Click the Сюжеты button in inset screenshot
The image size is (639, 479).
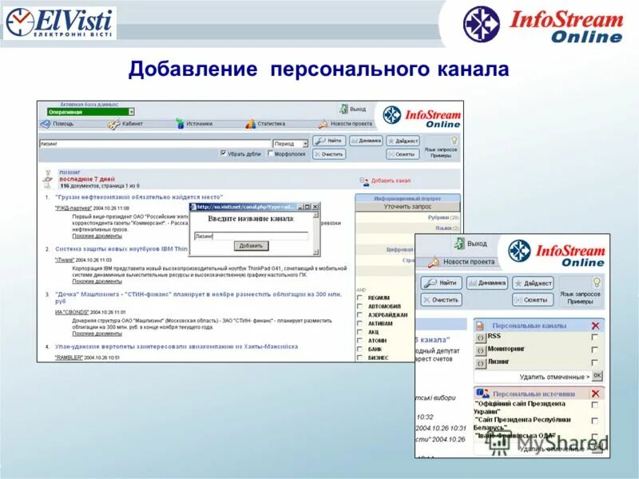[533, 300]
